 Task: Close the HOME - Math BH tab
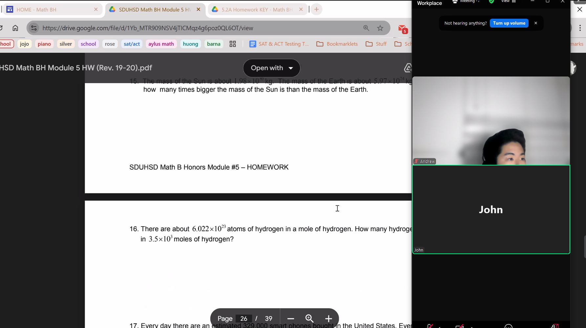coord(96,10)
